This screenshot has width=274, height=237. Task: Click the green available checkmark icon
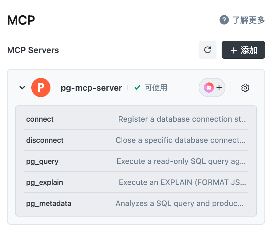pos(137,88)
